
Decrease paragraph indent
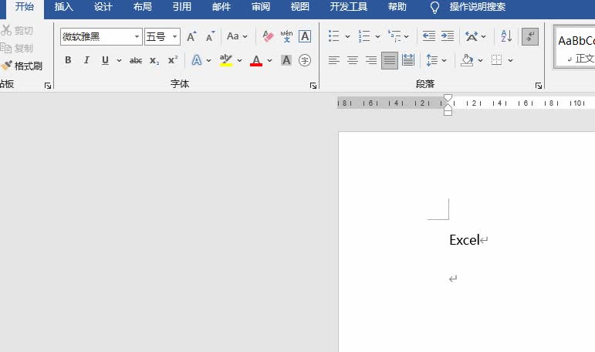429,36
